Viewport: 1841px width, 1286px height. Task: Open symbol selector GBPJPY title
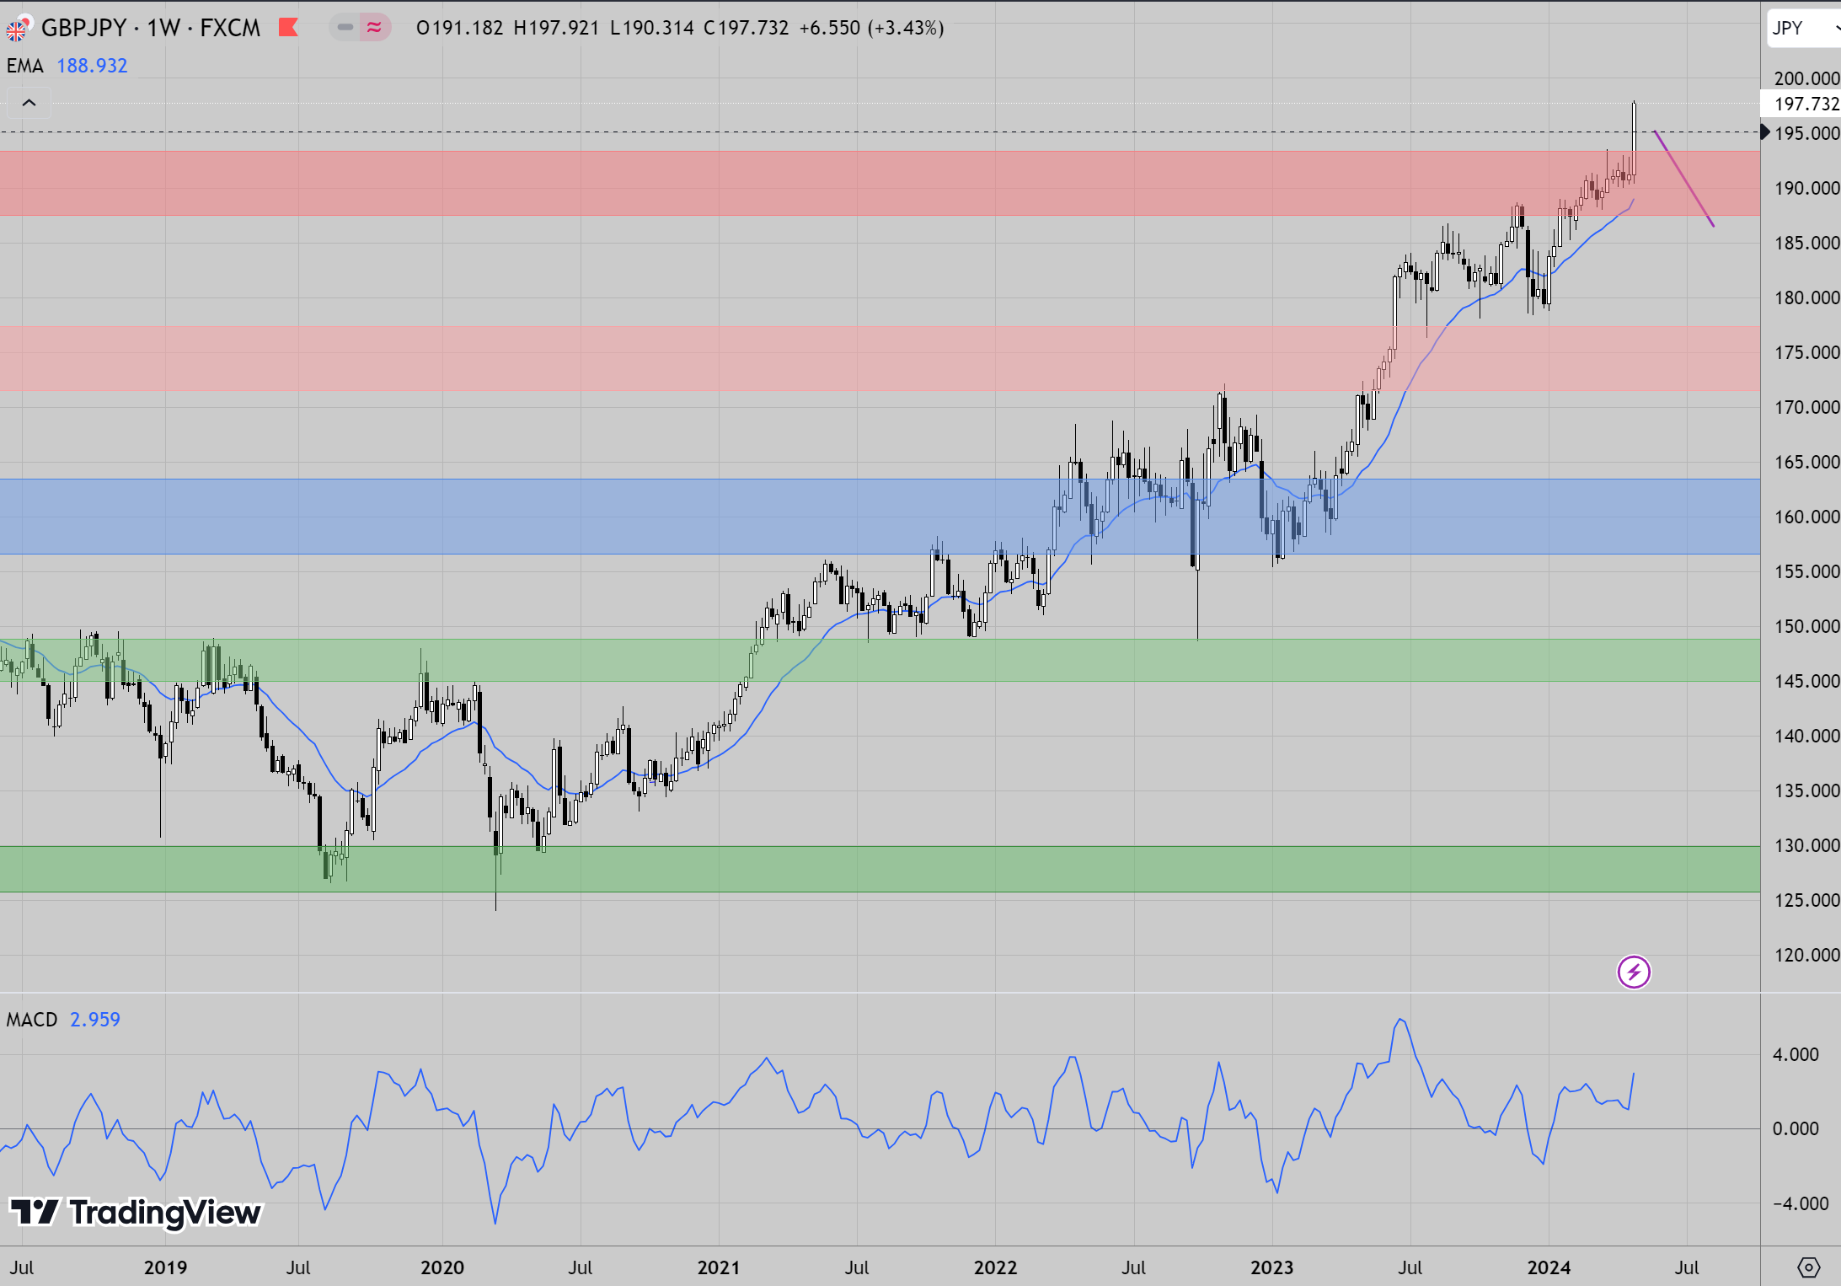pos(83,28)
